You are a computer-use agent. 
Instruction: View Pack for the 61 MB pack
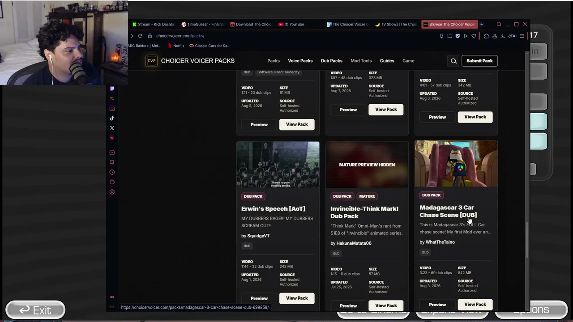tap(297, 124)
